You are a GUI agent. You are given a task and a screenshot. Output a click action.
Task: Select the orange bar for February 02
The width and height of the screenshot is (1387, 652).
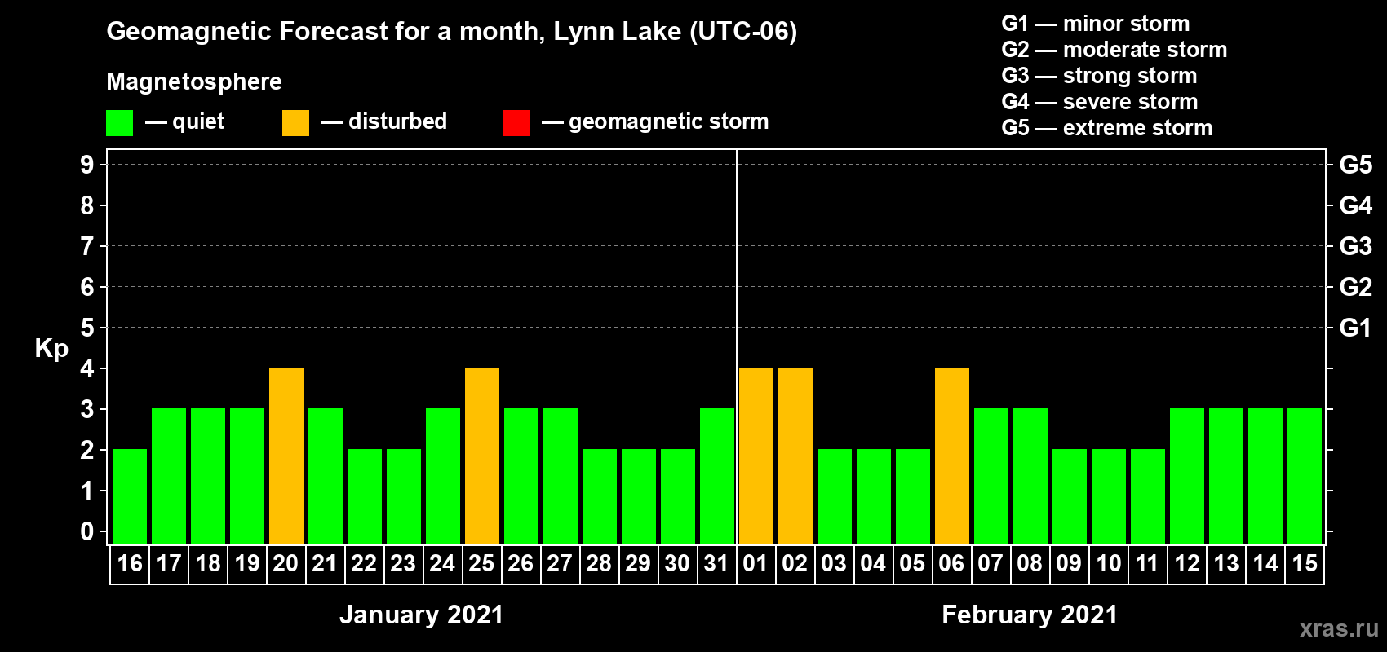[795, 456]
